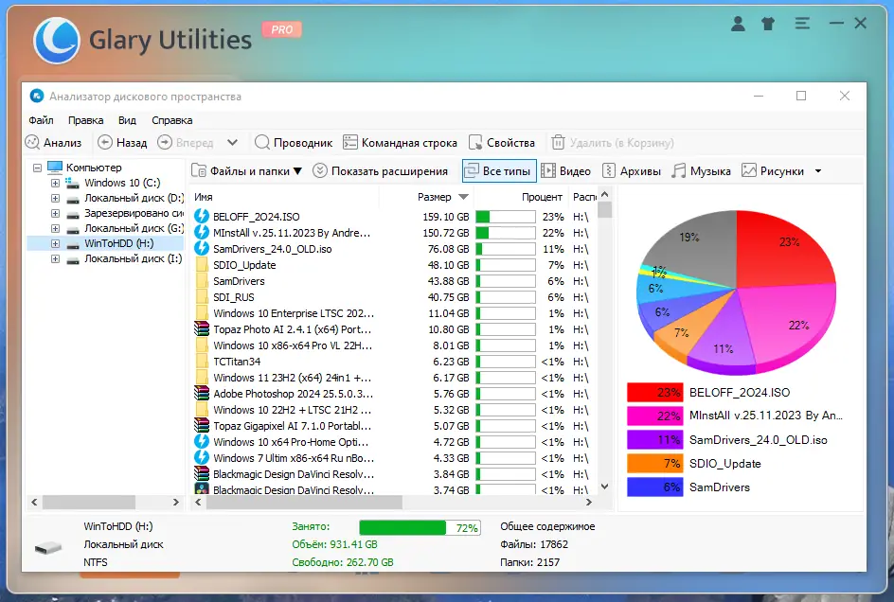Click Windows 10 Enterprise LTSC row
This screenshot has height=602, width=894.
click(x=393, y=313)
